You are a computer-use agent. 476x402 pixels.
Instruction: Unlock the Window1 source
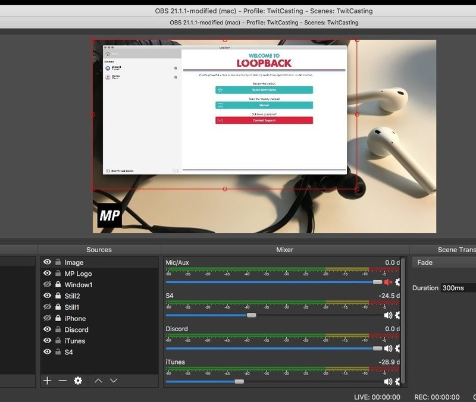click(58, 284)
